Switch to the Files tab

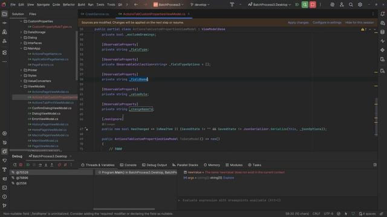(32, 14)
